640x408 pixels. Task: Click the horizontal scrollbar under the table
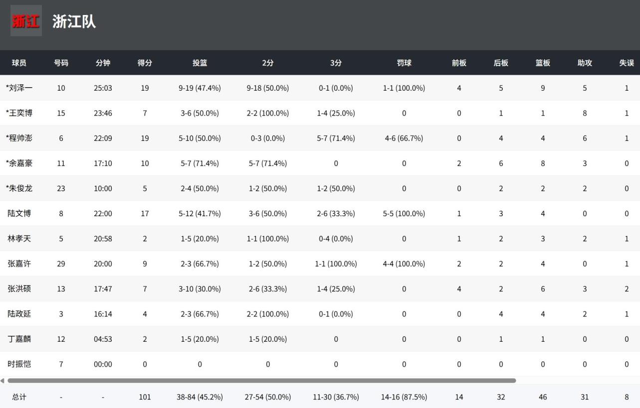[x=261, y=381]
